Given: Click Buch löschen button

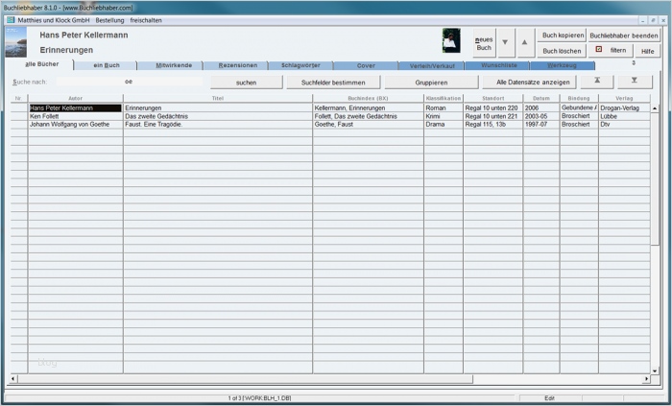Looking at the screenshot, I should pyautogui.click(x=562, y=51).
